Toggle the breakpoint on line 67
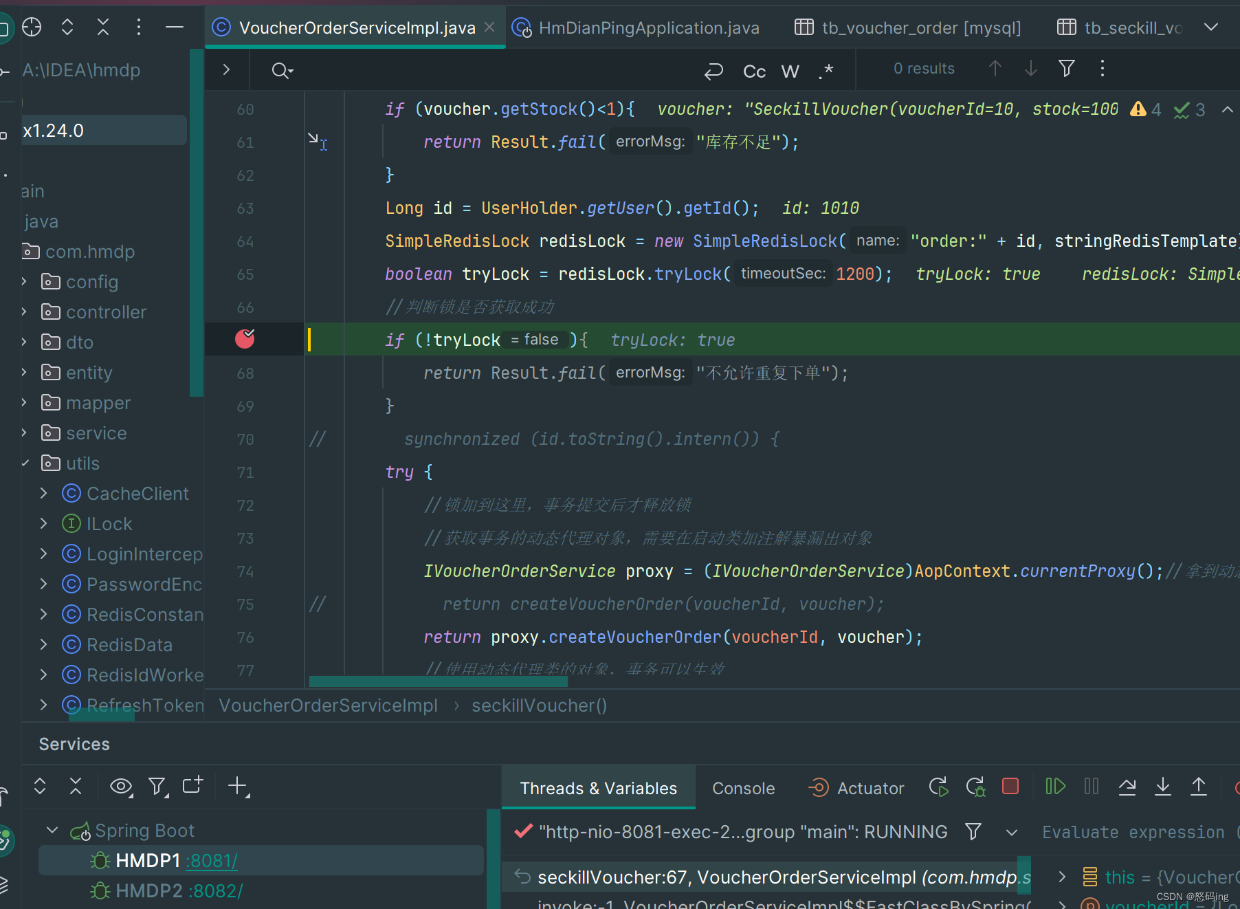 (x=245, y=339)
